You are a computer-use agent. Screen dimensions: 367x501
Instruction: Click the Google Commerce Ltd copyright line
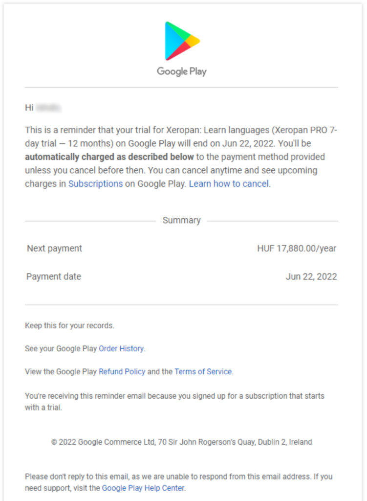181,442
